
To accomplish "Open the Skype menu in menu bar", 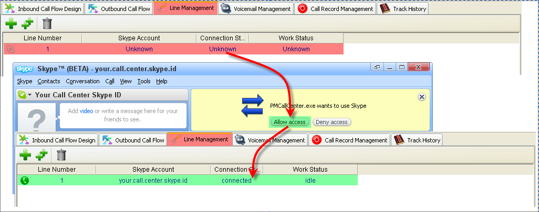I will [24, 81].
